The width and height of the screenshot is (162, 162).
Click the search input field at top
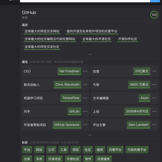85,1
